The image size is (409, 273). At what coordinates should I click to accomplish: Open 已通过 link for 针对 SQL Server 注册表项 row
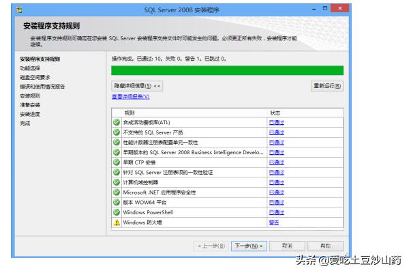pos(277,173)
